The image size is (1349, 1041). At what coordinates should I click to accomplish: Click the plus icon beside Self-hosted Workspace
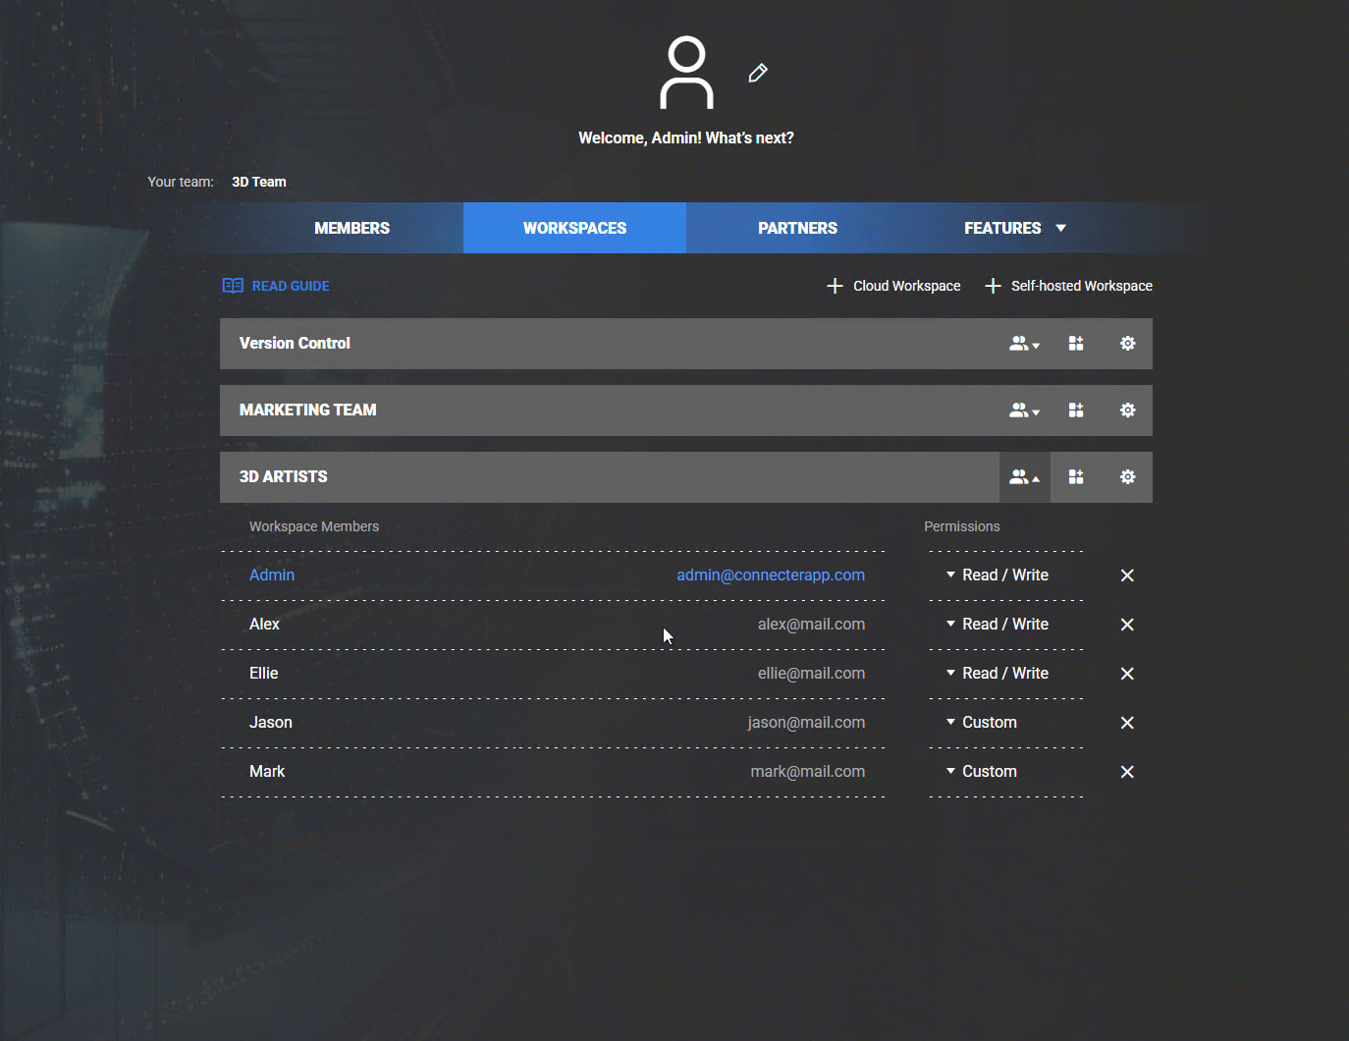(993, 286)
